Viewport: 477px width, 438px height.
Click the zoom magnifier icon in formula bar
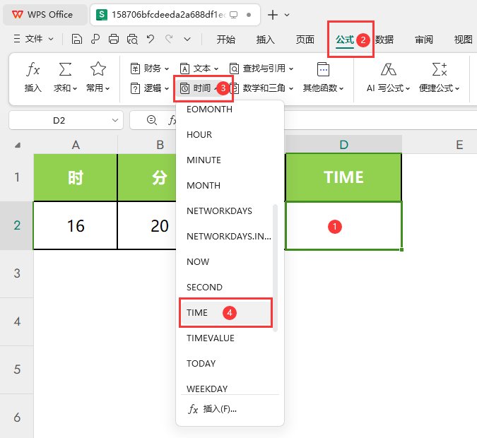click(151, 120)
